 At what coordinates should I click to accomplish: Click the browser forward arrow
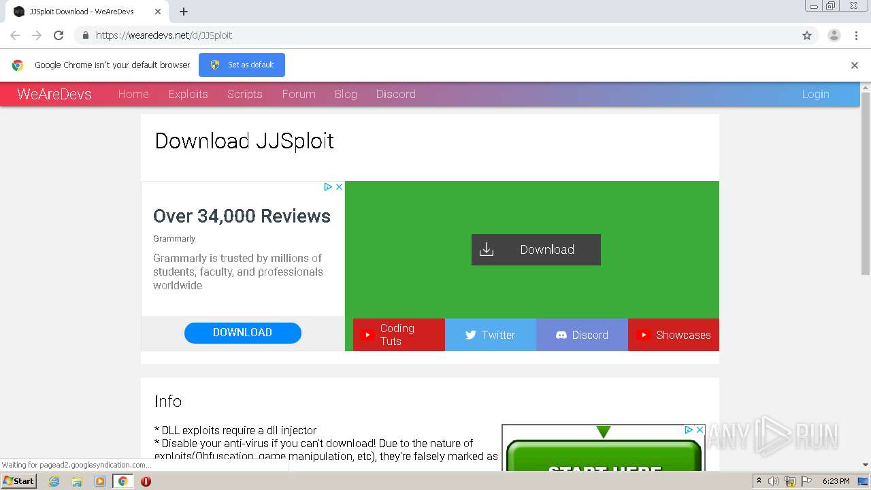point(37,35)
